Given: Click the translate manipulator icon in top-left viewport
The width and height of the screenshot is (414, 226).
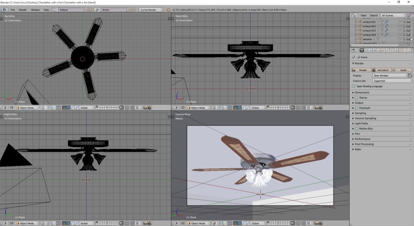Looking at the screenshot, I should coord(69,108).
